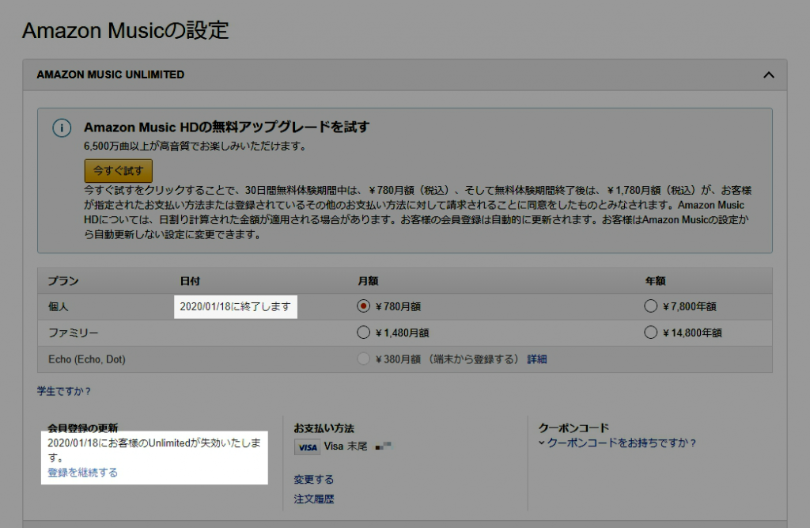Open the 詳細 link in Echo row
Viewport: 810px width, 528px height.
pyautogui.click(x=537, y=359)
